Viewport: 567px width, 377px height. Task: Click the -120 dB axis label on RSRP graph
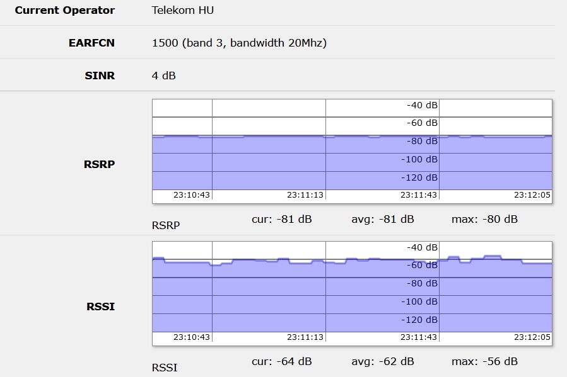pyautogui.click(x=419, y=177)
